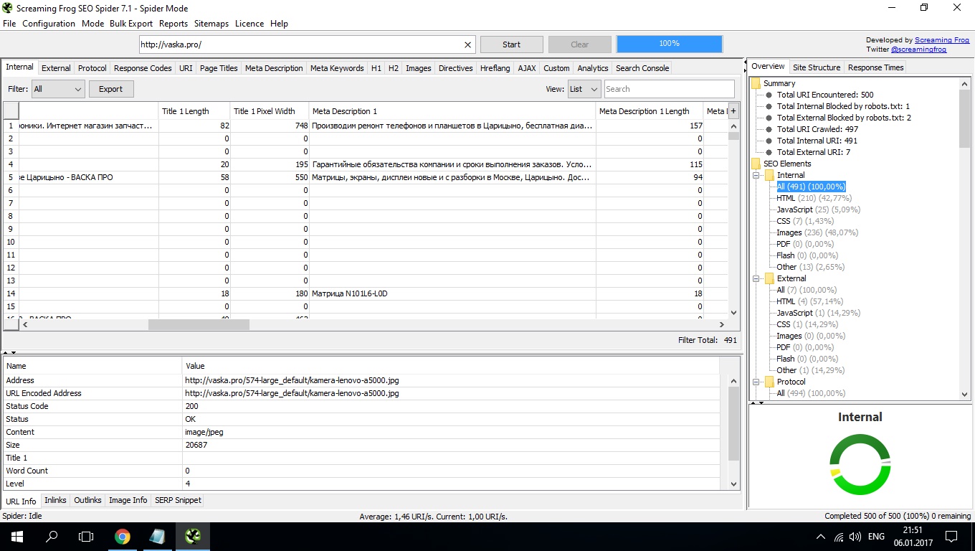Select JavaScript (25) under Internal
Viewport: 975px width, 551px height.
tap(819, 209)
